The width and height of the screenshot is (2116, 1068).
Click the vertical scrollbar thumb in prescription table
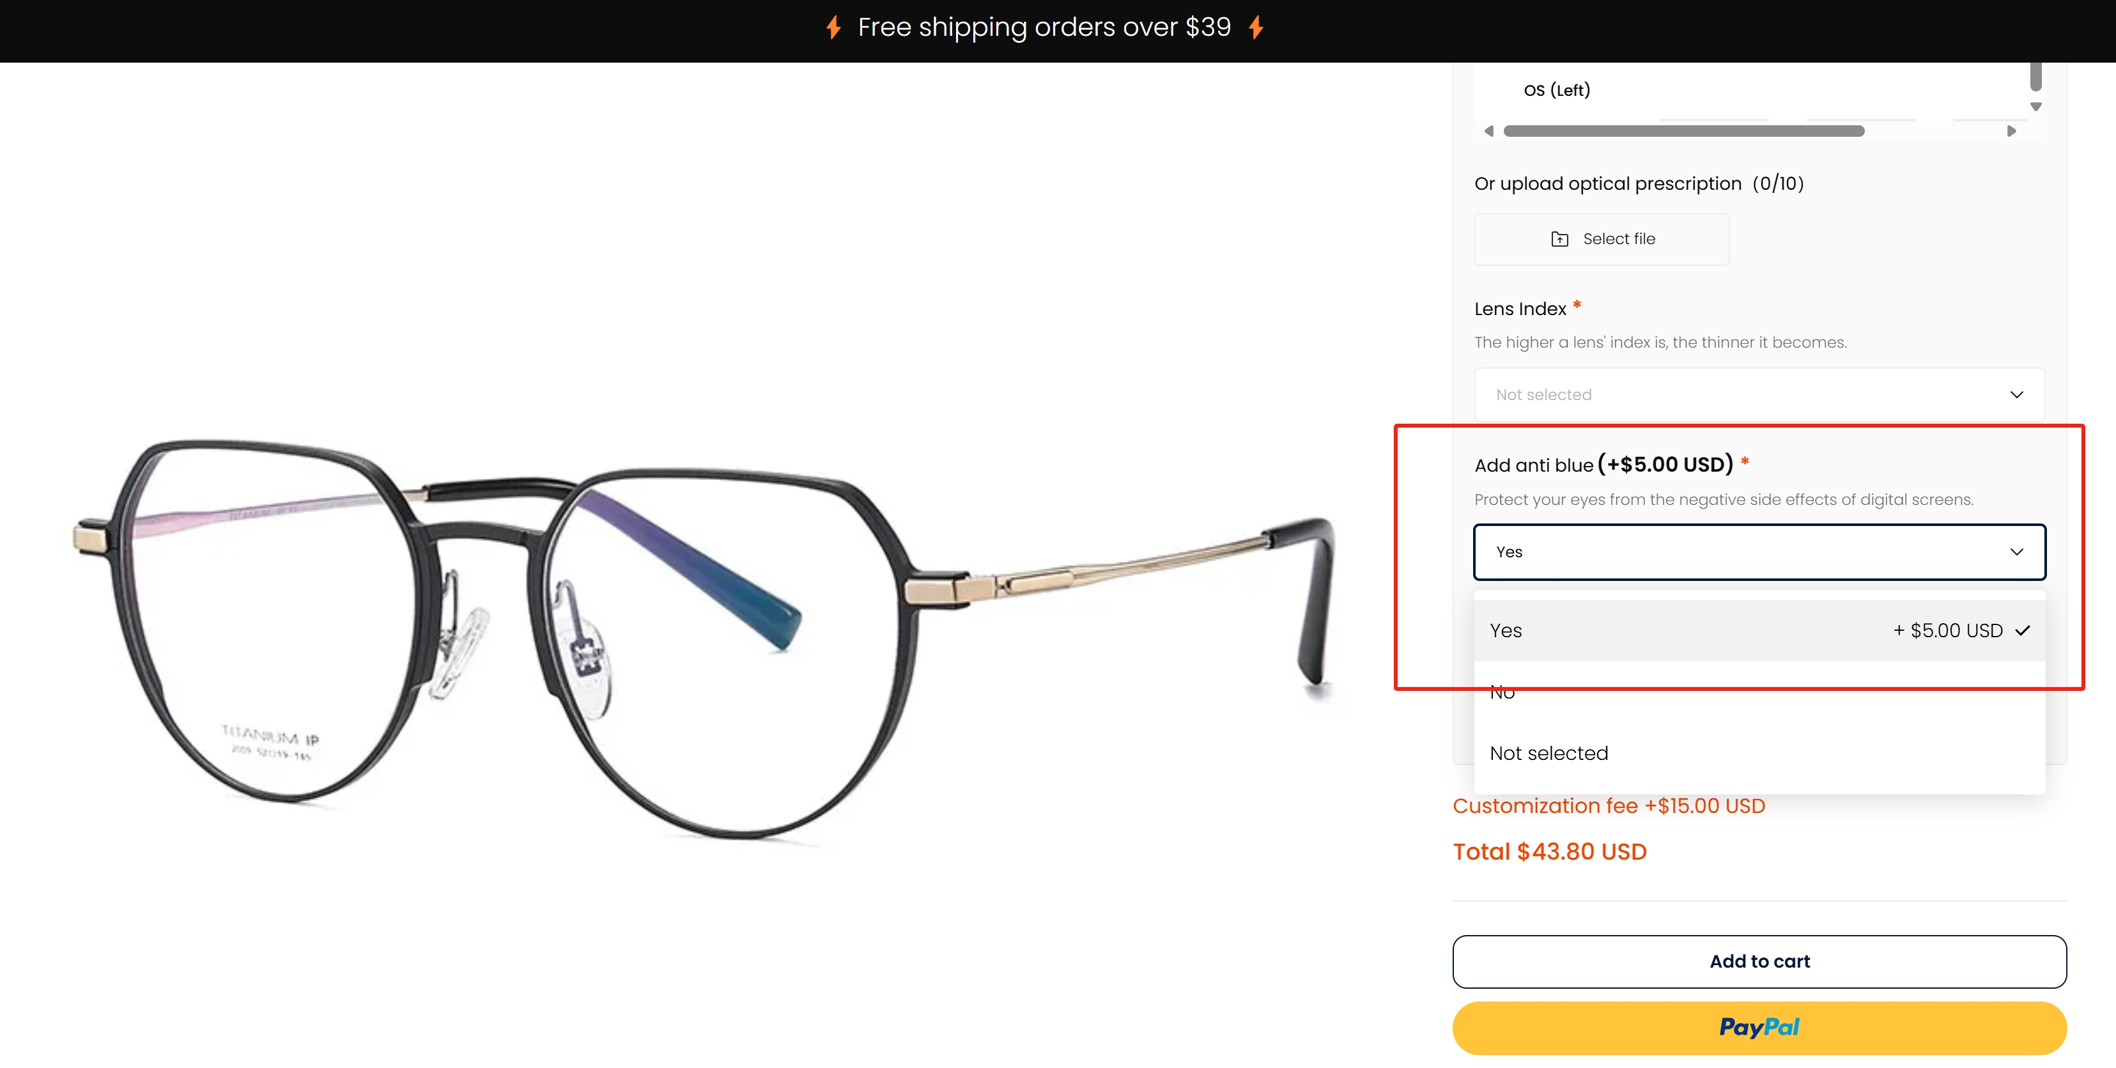point(2035,77)
